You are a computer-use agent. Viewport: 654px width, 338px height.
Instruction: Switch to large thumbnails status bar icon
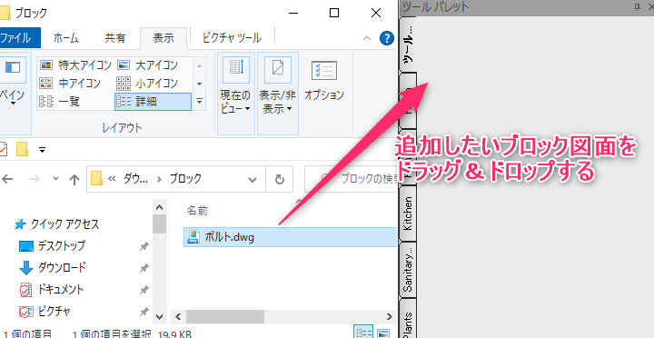tap(383, 333)
